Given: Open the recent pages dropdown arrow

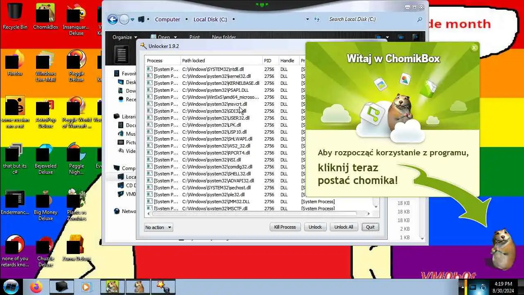Looking at the screenshot, I should [133, 19].
